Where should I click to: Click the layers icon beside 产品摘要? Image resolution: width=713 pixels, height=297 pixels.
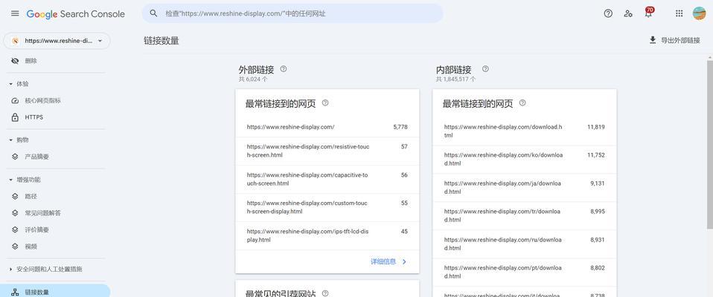click(15, 157)
